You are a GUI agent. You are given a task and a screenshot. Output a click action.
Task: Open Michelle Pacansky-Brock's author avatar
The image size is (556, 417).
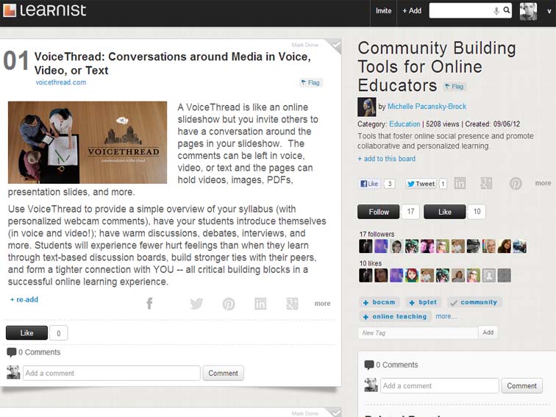pyautogui.click(x=367, y=107)
